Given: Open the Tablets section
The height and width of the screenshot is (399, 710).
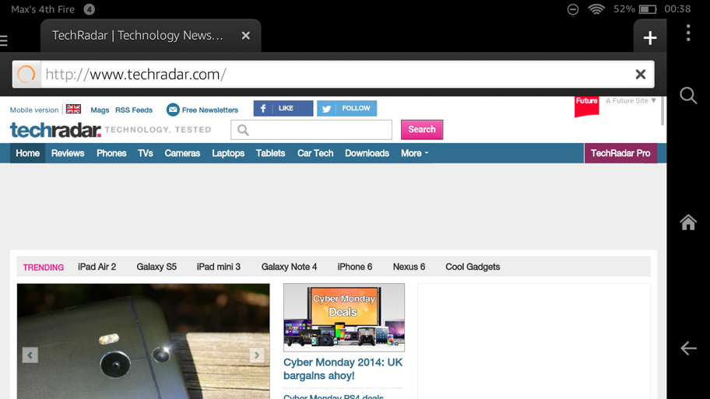Looking at the screenshot, I should tap(270, 153).
